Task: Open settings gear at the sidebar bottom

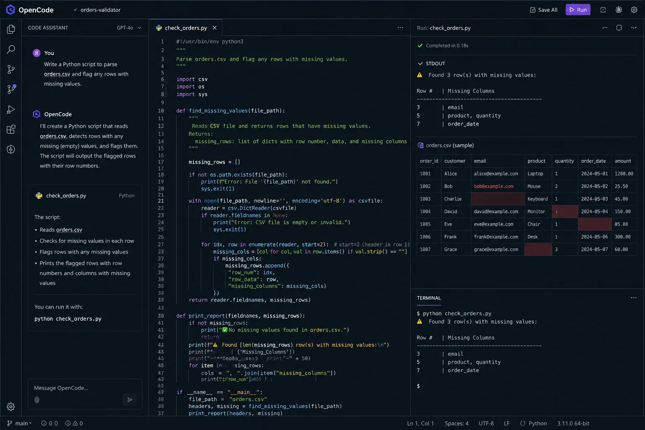Action: coord(11,406)
